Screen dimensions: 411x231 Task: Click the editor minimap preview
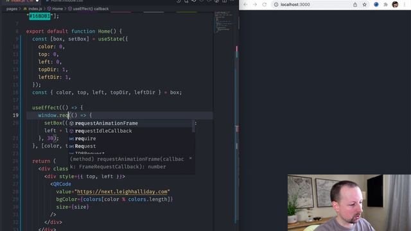[x=223, y=22]
